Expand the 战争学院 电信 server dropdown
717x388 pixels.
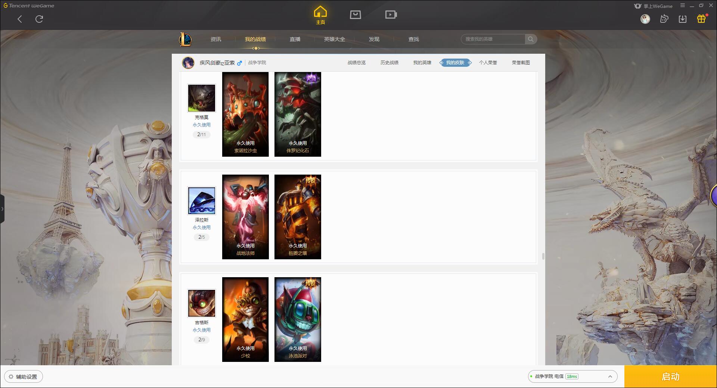pyautogui.click(x=572, y=377)
